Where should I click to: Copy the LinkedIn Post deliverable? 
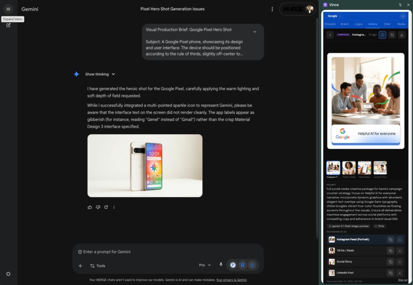click(390, 273)
